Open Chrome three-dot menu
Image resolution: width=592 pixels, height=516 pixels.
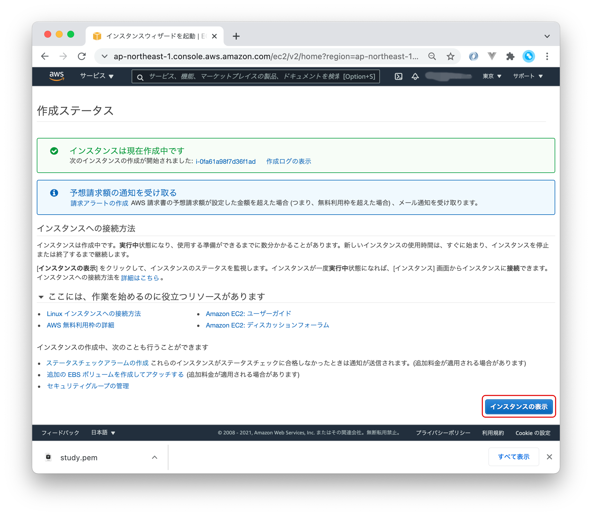(x=547, y=56)
